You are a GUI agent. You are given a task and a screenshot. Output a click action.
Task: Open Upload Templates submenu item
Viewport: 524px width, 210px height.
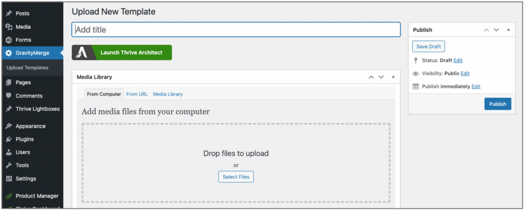[x=28, y=67]
